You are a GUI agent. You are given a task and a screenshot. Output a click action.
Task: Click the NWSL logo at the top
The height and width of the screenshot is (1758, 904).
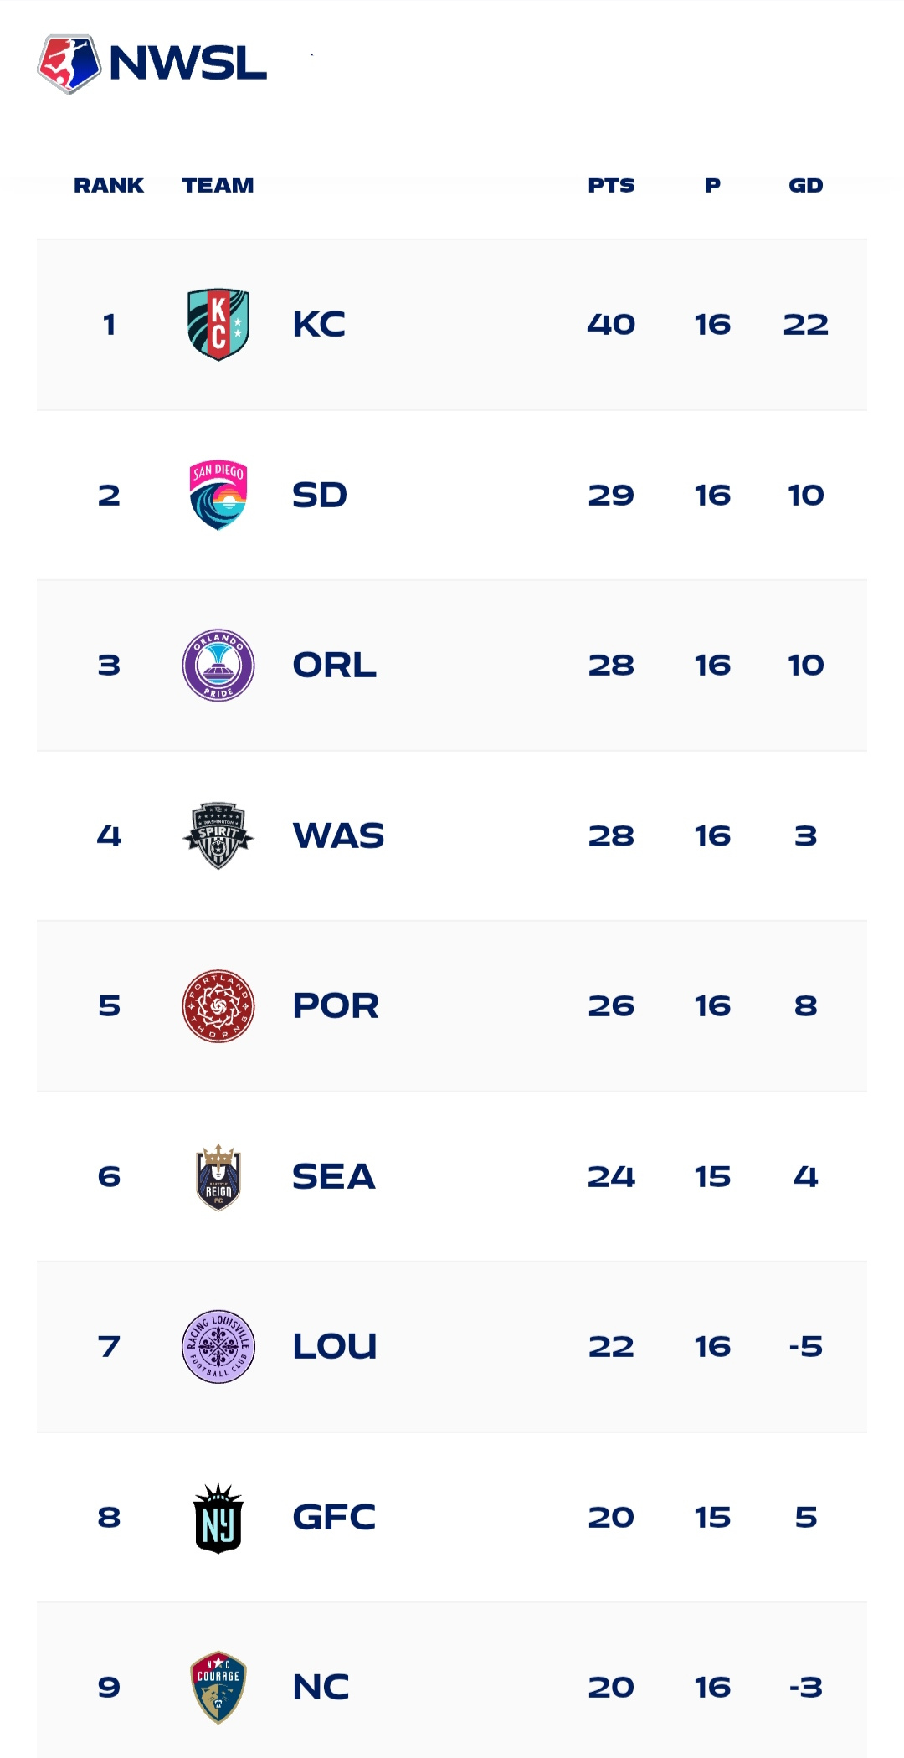(152, 64)
